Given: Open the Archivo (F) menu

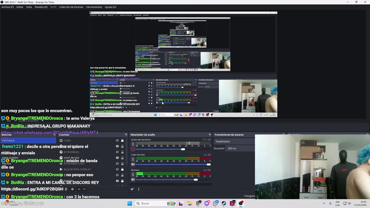Looking at the screenshot, I should pos(8,7).
